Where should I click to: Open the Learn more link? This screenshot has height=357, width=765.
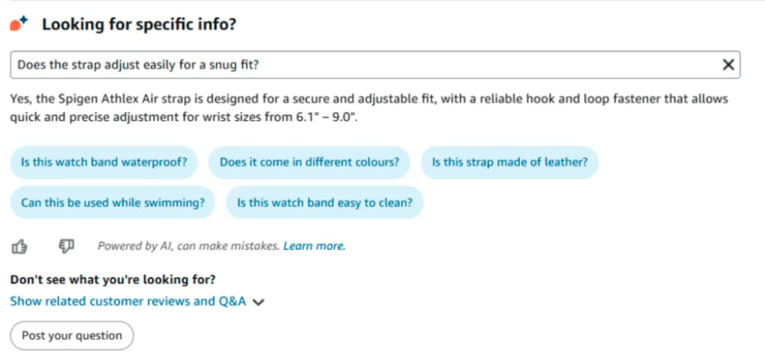(x=315, y=246)
